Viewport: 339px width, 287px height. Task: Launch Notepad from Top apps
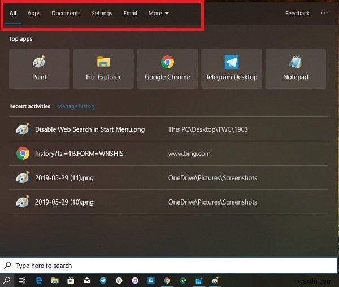pos(295,69)
